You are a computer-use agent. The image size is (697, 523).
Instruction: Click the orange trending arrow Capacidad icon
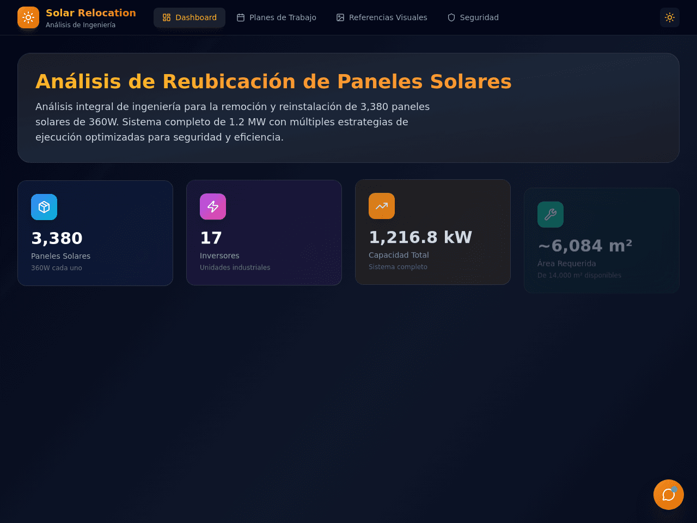point(382,206)
